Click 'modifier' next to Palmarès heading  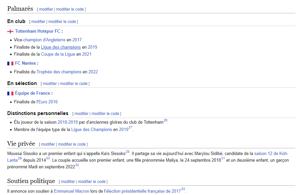[46, 9]
